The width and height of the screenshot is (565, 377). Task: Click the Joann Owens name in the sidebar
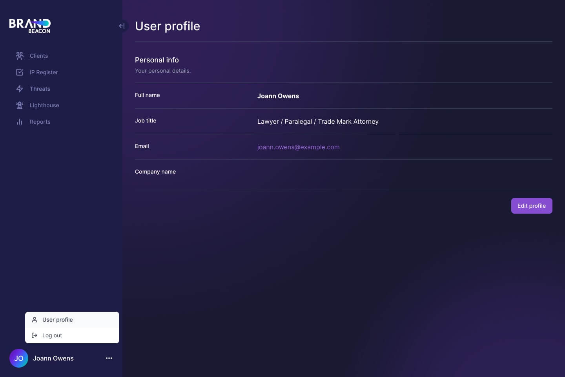click(53, 358)
